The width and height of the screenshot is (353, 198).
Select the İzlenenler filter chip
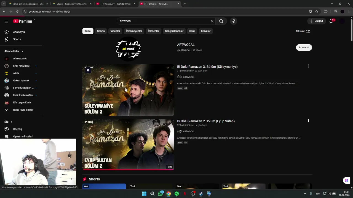pos(154,31)
